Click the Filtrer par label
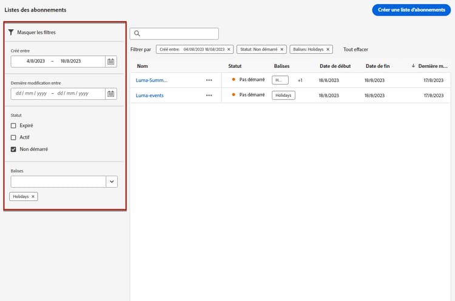 [141, 49]
